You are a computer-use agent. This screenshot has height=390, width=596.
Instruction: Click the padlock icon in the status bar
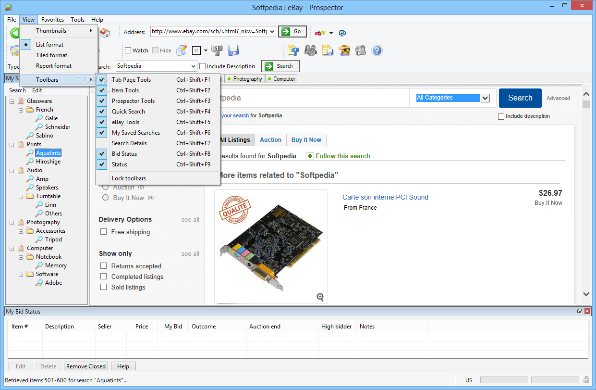[x=586, y=380]
